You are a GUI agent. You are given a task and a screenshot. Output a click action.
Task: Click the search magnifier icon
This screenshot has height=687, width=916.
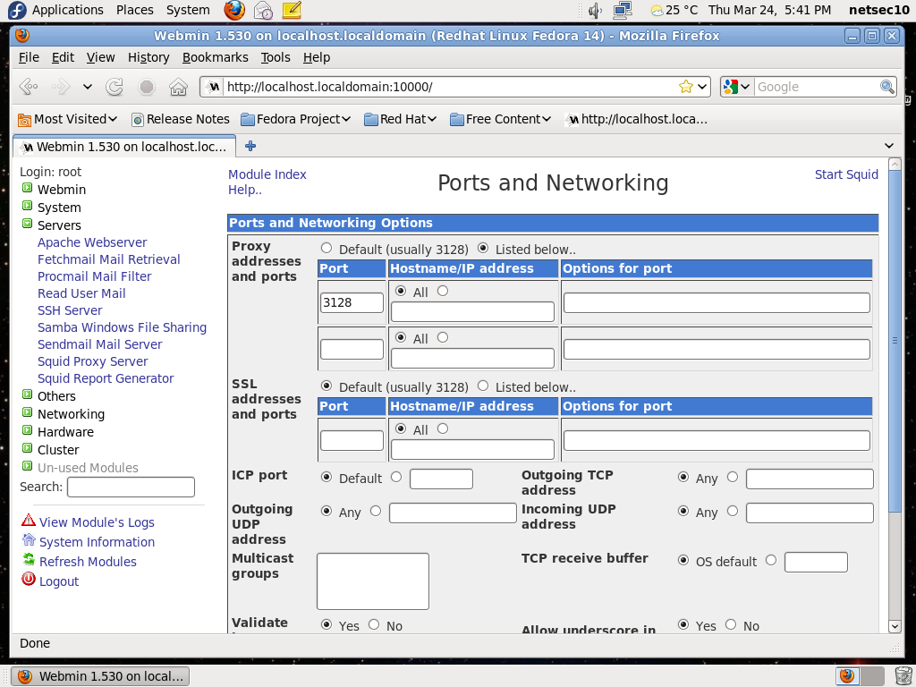click(886, 87)
